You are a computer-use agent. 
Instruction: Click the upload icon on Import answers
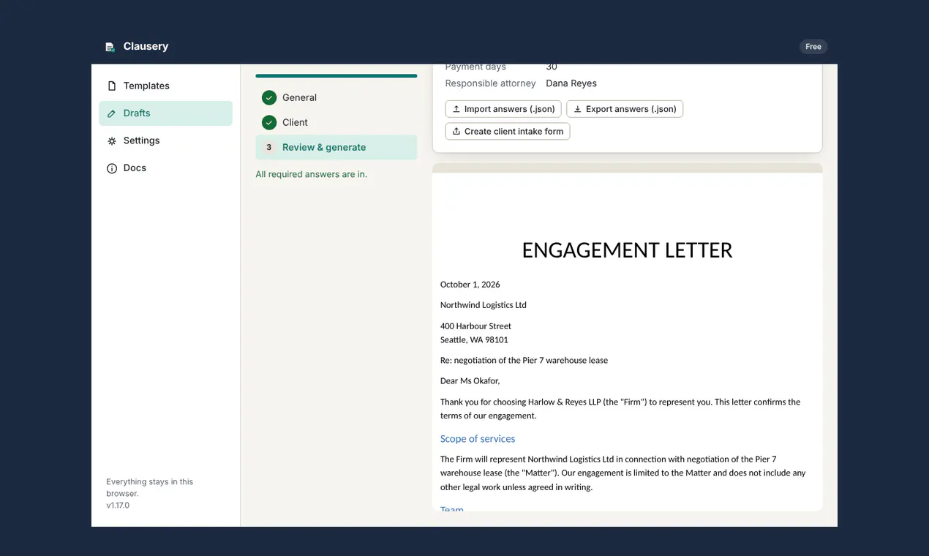tap(456, 109)
